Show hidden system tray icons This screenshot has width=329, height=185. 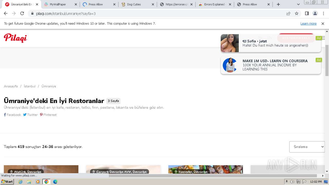(x=287, y=182)
